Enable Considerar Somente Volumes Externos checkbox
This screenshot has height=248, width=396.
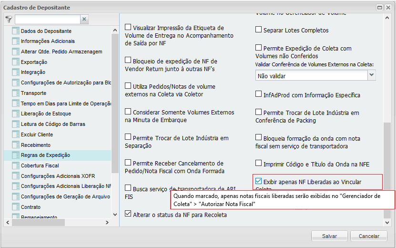[x=128, y=112]
